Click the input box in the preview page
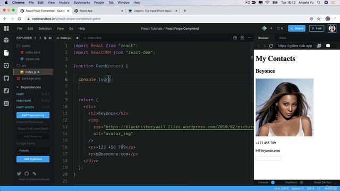Viewport: 340px width, 191px height. 268,158
